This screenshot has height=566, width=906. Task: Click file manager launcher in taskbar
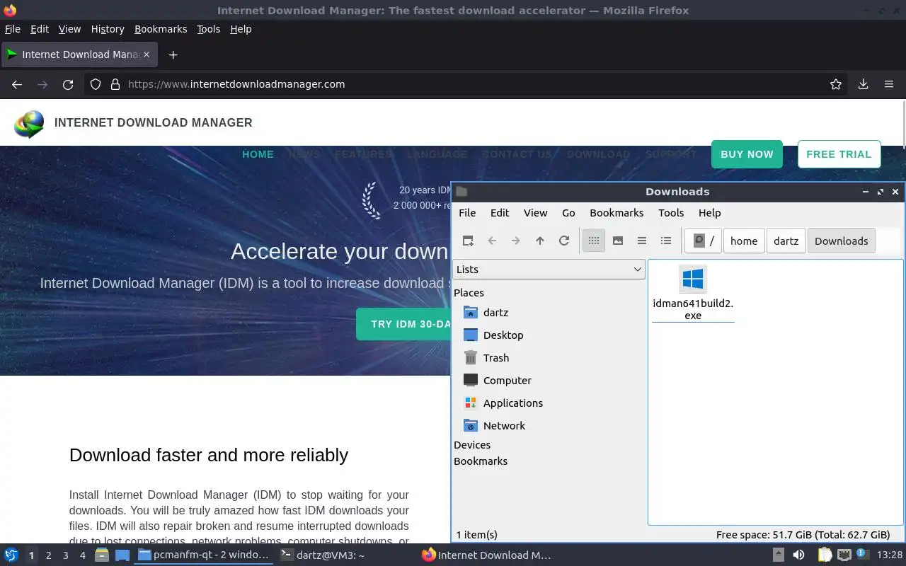point(102,555)
